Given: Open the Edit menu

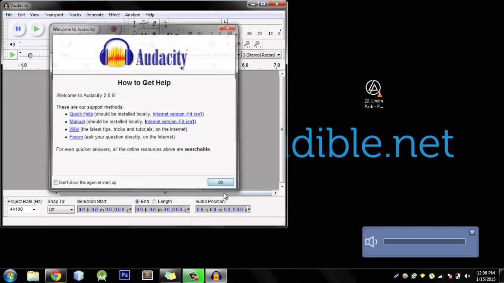Looking at the screenshot, I should 21,15.
